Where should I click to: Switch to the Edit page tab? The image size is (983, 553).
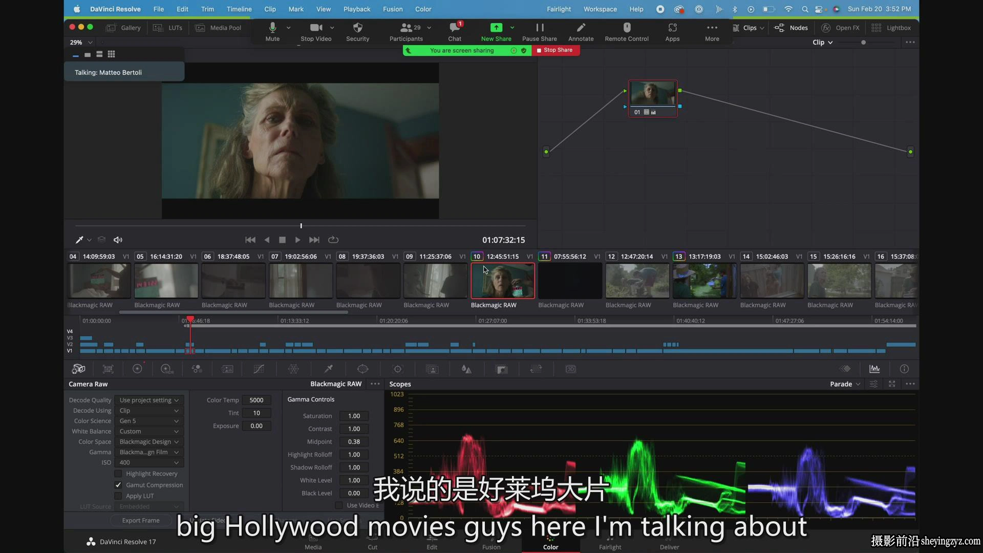click(432, 543)
